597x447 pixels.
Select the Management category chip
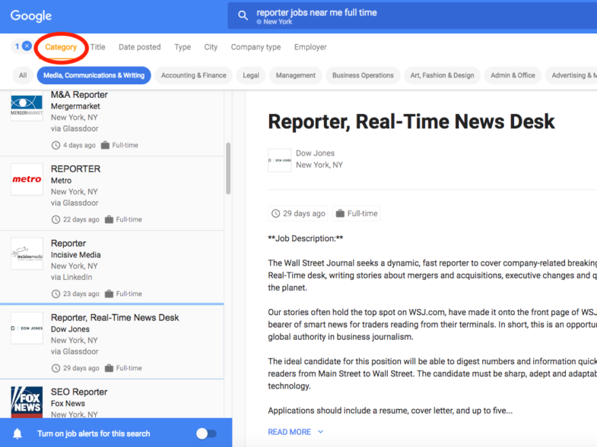tap(295, 75)
